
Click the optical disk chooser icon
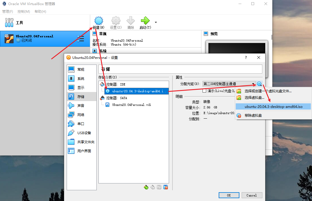pos(259,84)
